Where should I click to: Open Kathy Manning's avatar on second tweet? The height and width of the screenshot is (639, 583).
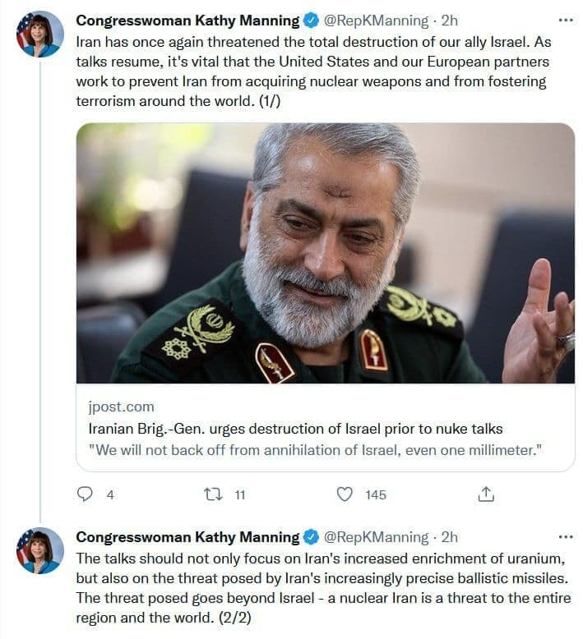40,550
